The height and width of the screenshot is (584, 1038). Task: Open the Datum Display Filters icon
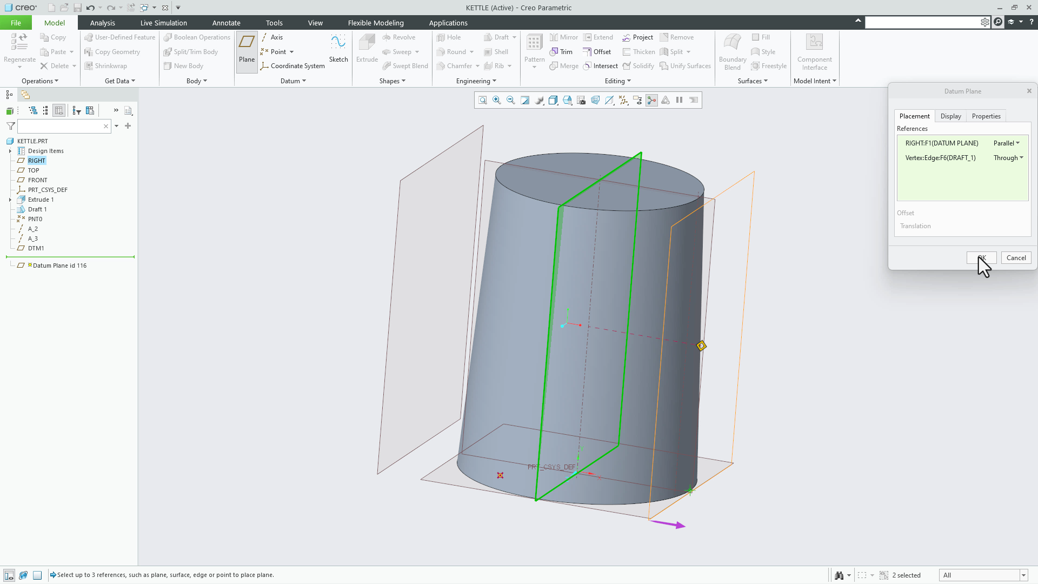tap(623, 100)
